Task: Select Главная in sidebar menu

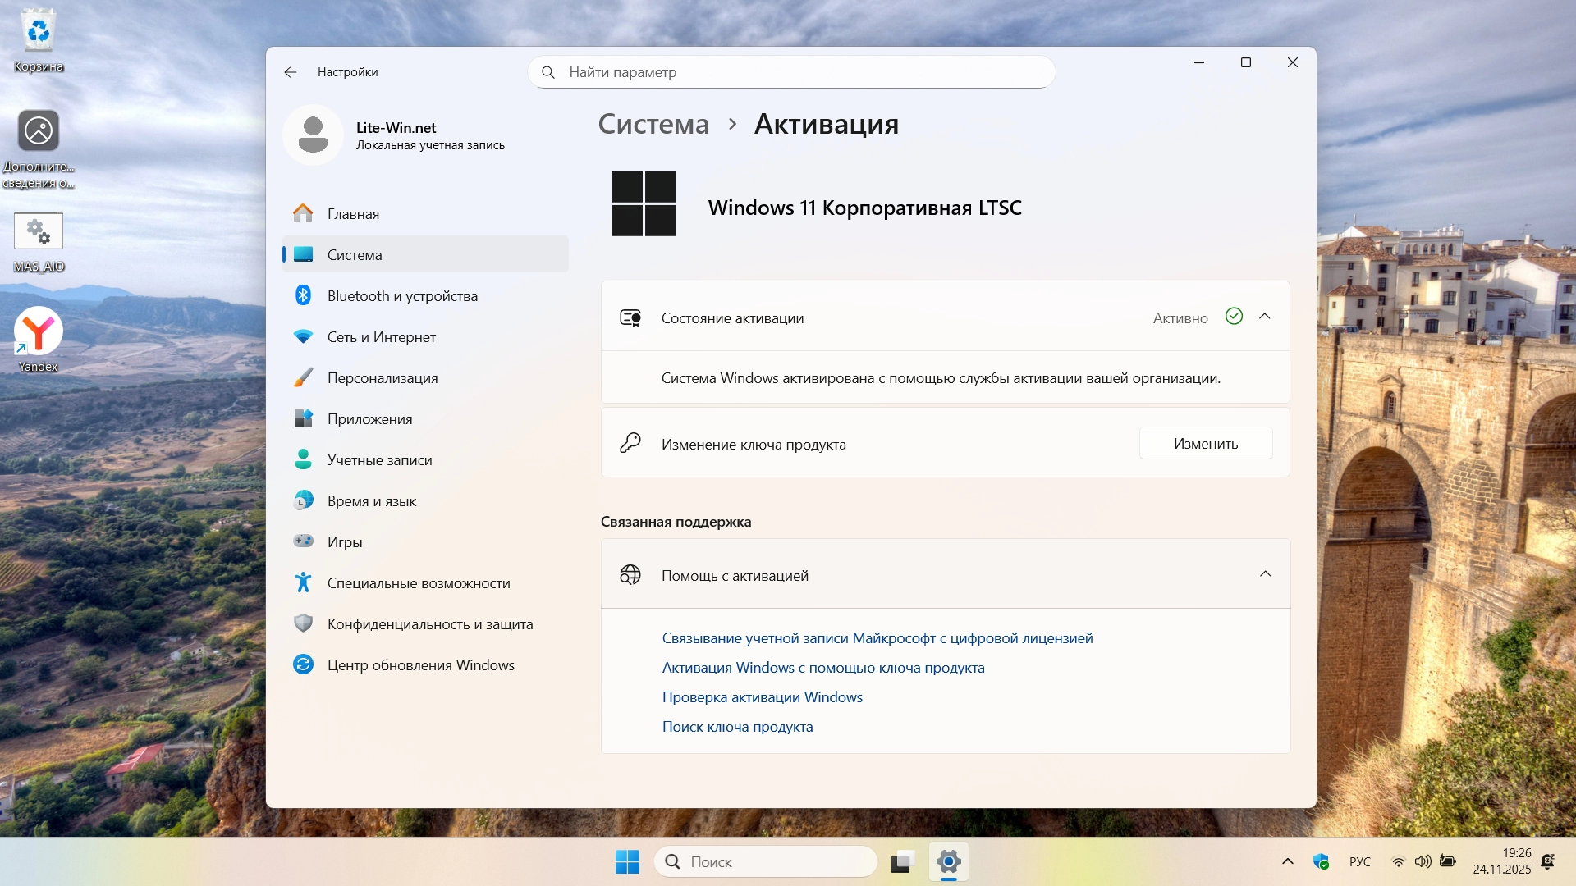Action: [x=353, y=214]
